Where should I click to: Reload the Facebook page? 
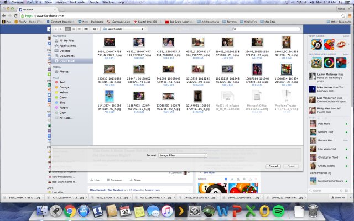[x=15, y=16]
